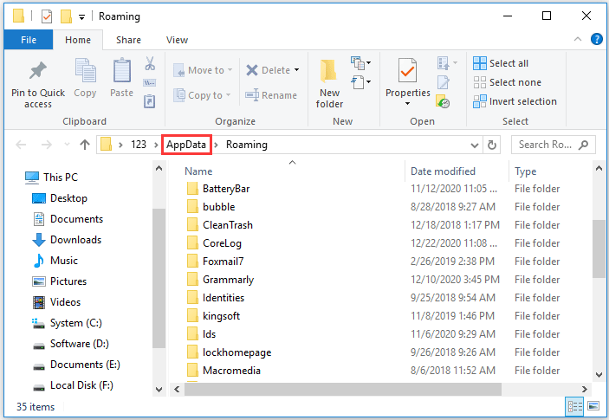
Task: Click the Cut scissors icon
Action: [x=150, y=63]
